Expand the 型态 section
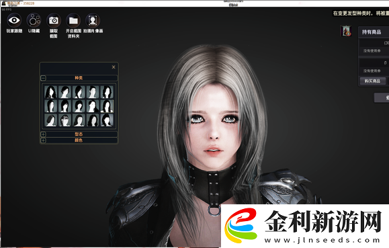 coord(43,134)
